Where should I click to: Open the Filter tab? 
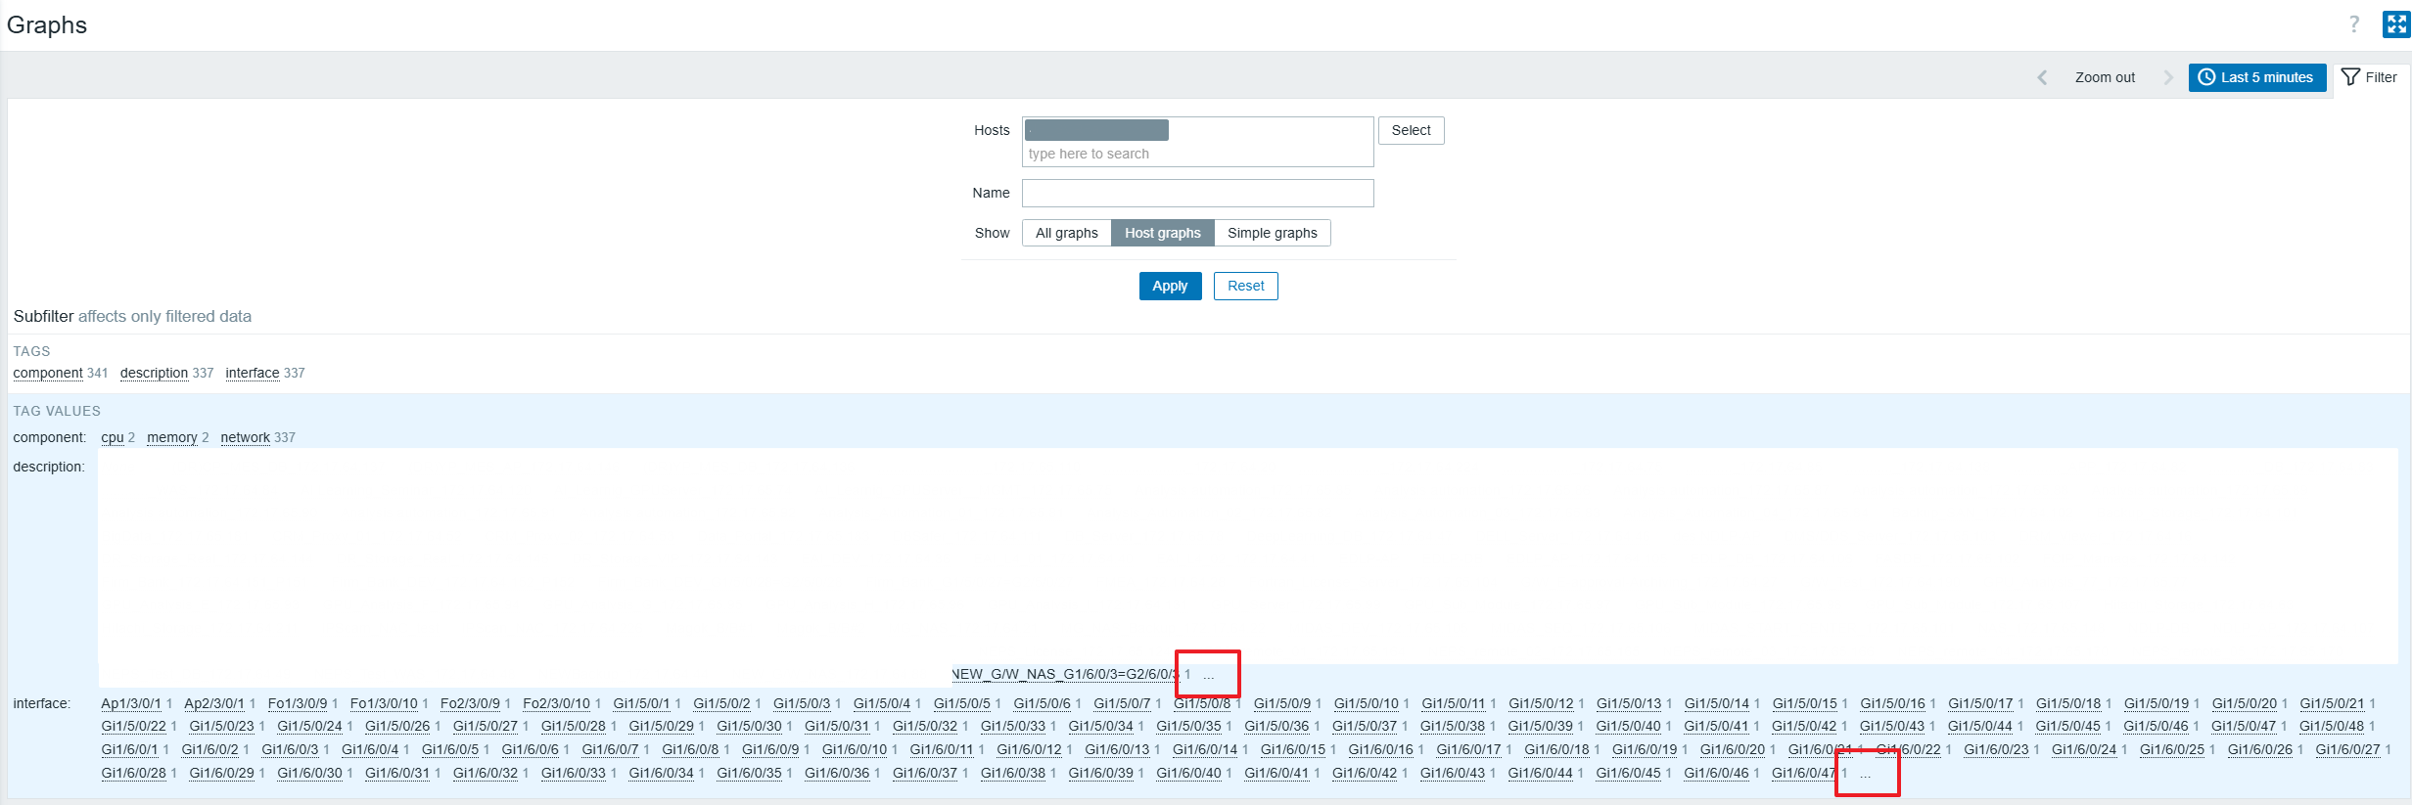click(2369, 77)
